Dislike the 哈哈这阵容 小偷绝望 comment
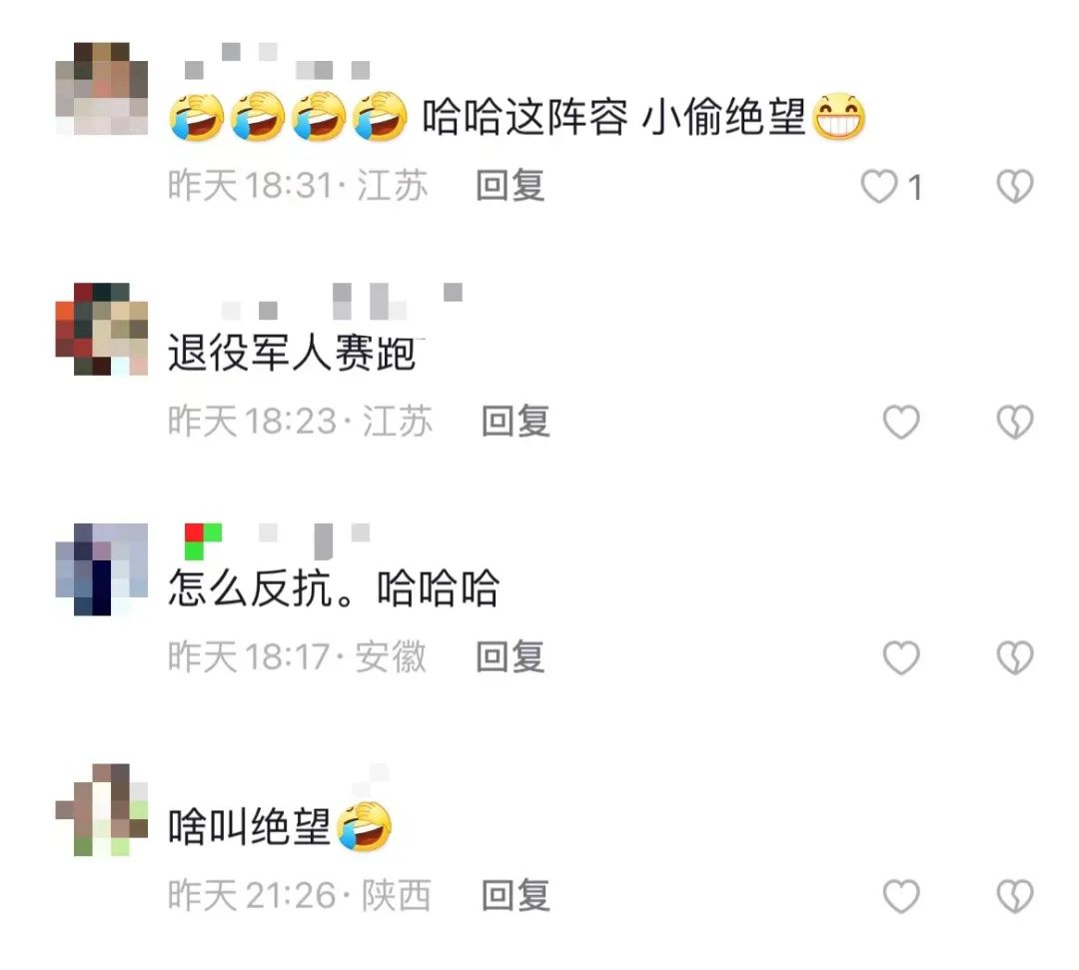Image resolution: width=1079 pixels, height=970 pixels. pos(1015,187)
